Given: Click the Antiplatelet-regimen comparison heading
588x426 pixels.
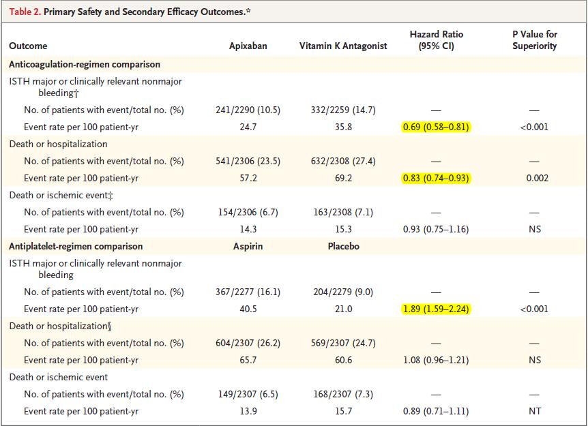Looking at the screenshot, I should click(76, 246).
